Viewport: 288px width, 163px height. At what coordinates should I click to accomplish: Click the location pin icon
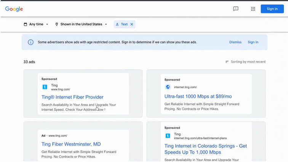tap(56, 24)
